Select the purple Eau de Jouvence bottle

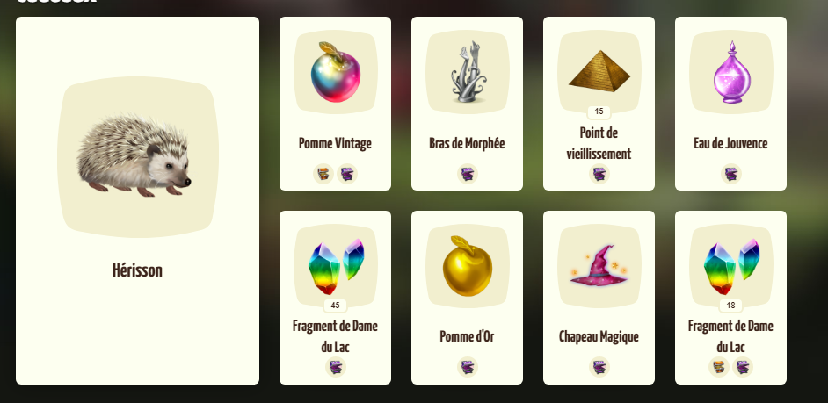pyautogui.click(x=731, y=72)
